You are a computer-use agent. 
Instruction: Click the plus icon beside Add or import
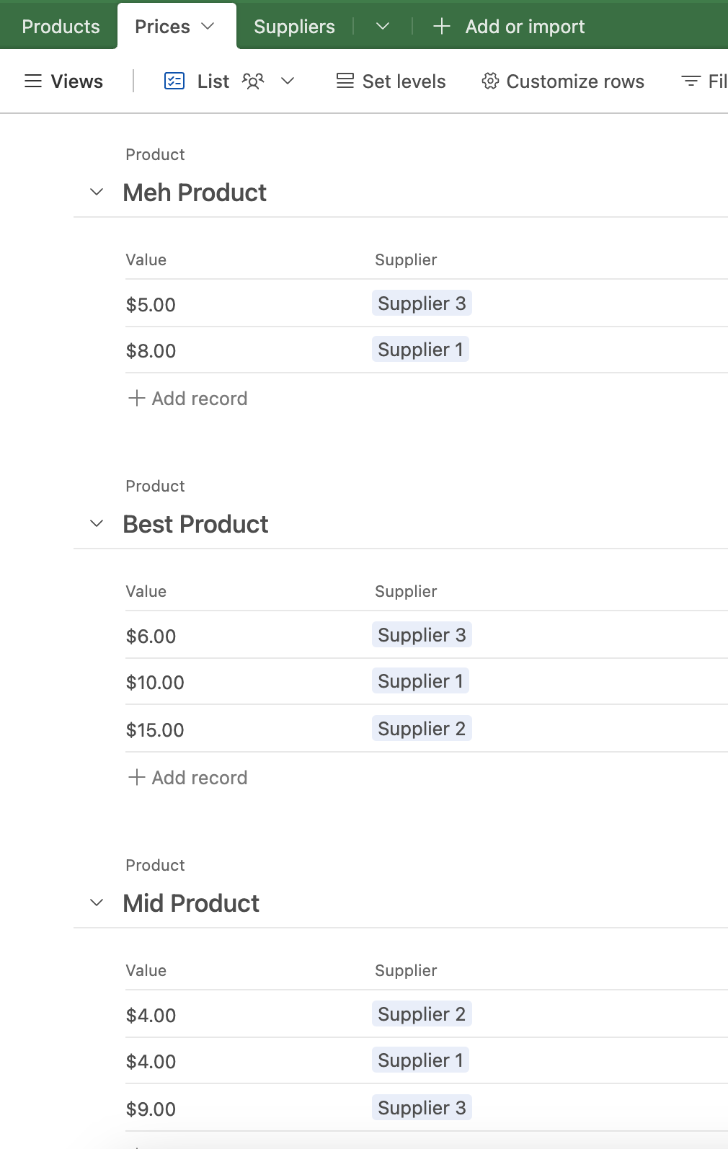[442, 27]
